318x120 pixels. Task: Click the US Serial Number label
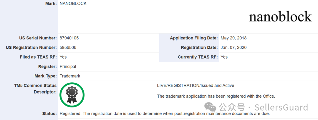click(x=38, y=38)
